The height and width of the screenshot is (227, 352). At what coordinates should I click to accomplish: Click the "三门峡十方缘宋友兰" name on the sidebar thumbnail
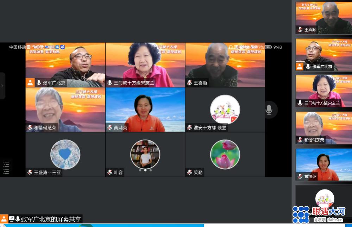point(322,103)
